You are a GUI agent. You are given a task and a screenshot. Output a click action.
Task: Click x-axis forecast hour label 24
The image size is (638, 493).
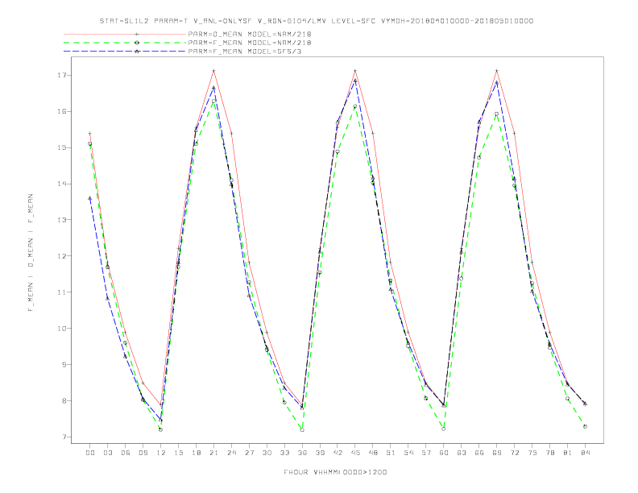[x=231, y=453]
